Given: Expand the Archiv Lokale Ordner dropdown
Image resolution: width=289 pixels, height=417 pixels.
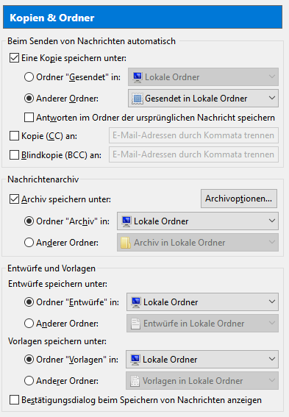Looking at the screenshot, I should coord(198,221).
